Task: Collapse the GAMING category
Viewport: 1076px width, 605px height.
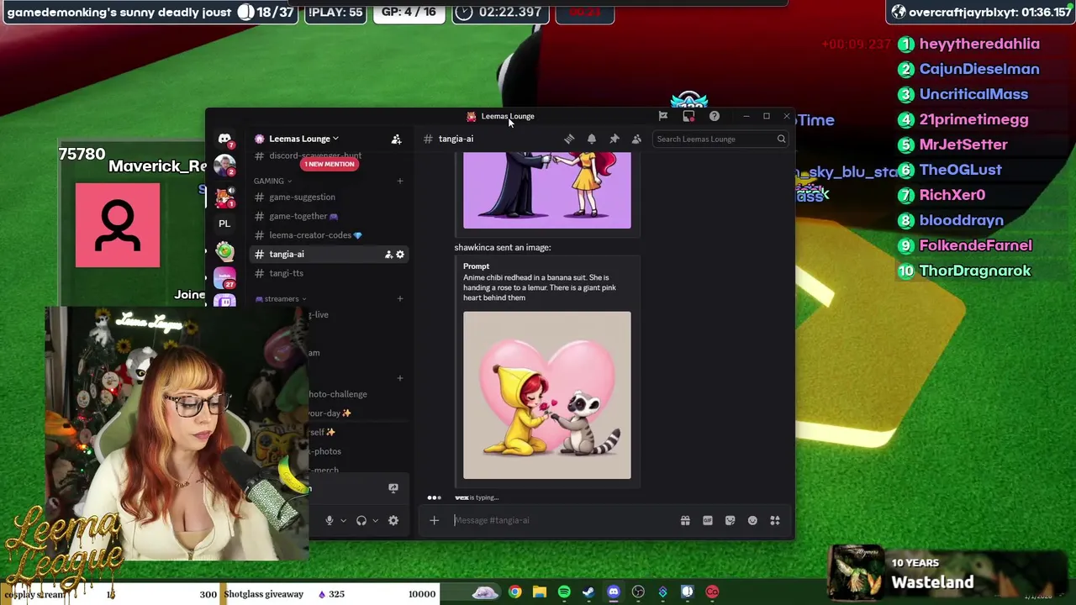Action: [272, 181]
